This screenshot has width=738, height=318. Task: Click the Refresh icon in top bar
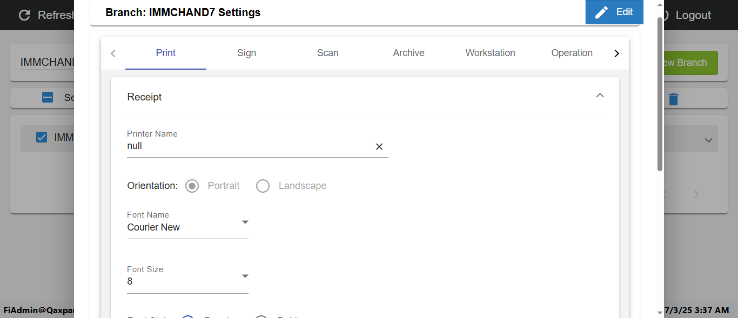pos(24,15)
